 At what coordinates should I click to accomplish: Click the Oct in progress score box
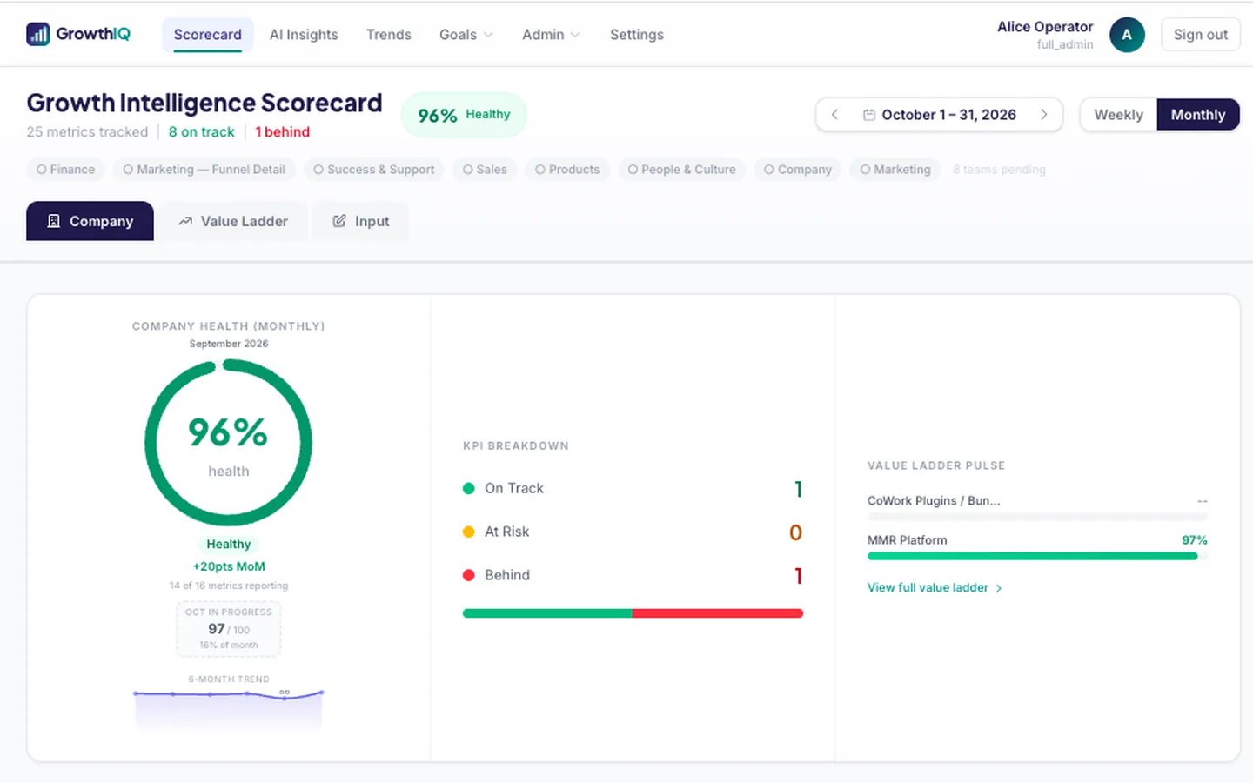tap(229, 629)
